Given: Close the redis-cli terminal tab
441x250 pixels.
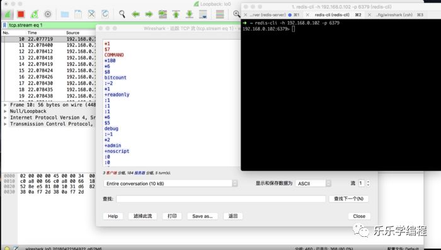Looking at the screenshot, I should tap(307, 14).
